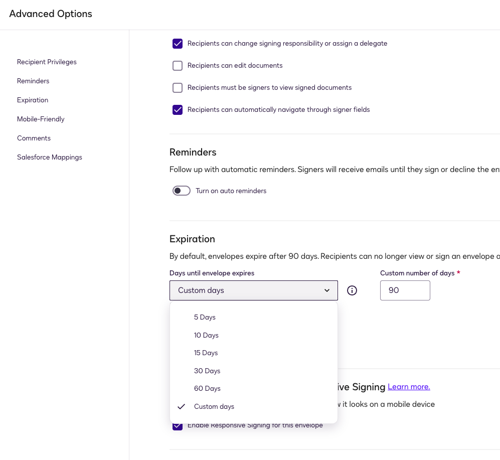The height and width of the screenshot is (460, 500).
Task: Check Recipients can edit documents
Action: pos(178,65)
